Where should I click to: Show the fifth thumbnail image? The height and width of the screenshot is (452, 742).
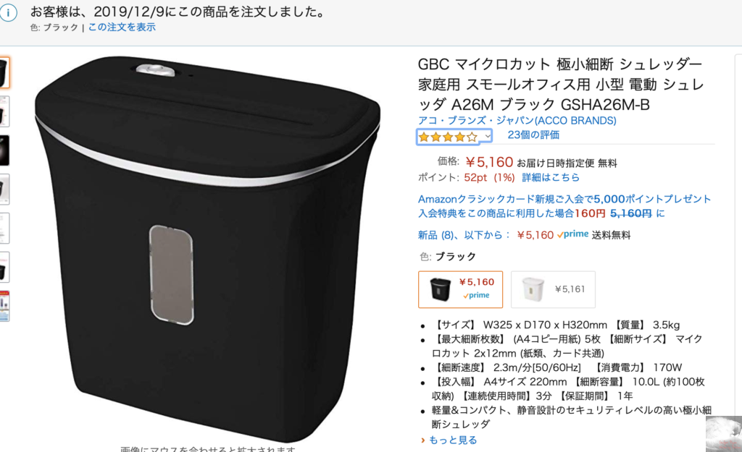tap(4, 228)
